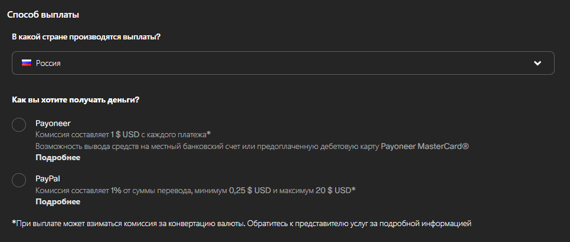Click the Payoneer MasterCard® withdrawal description
This screenshot has width=570, height=242.
coord(253,146)
